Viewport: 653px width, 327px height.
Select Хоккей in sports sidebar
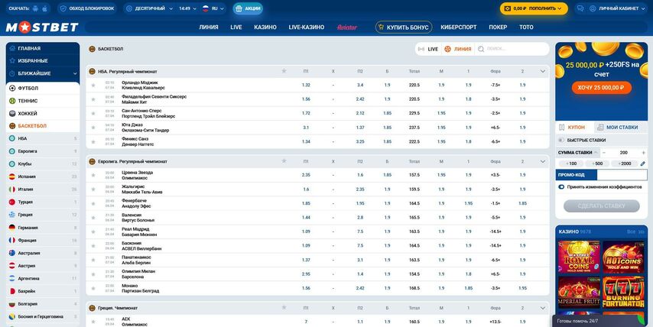click(x=43, y=113)
